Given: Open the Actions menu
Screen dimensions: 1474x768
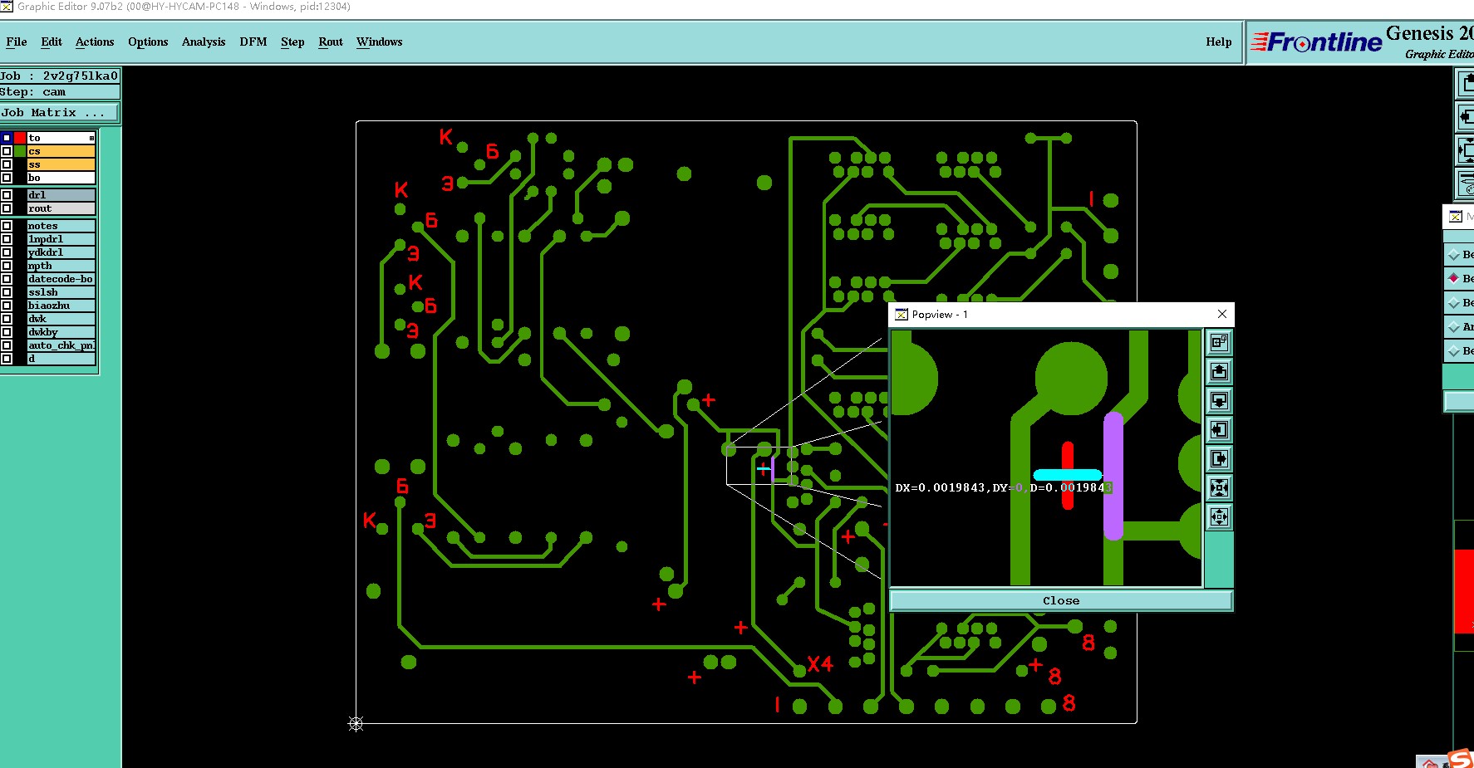Looking at the screenshot, I should [x=95, y=42].
